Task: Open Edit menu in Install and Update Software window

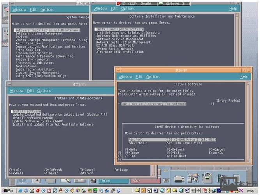Action: [30, 91]
